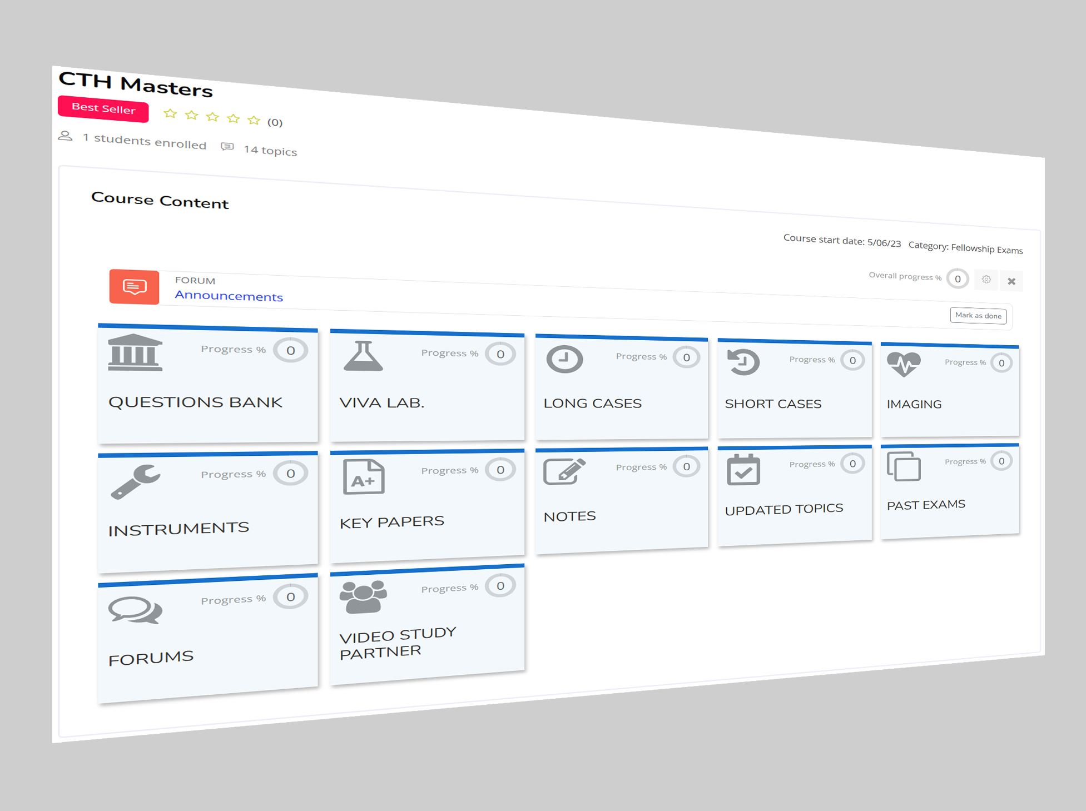Screen dimensions: 1086x811
Task: Open the Key Papers A+ document icon
Action: click(364, 477)
